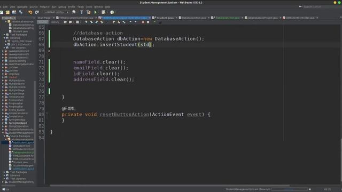Screen dimensions: 342x192
Task: Click line 69 gutter arrow marker
Action: (49, 51)
